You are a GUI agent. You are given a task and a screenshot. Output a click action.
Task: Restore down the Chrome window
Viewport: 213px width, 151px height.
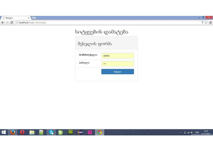pos(203,17)
